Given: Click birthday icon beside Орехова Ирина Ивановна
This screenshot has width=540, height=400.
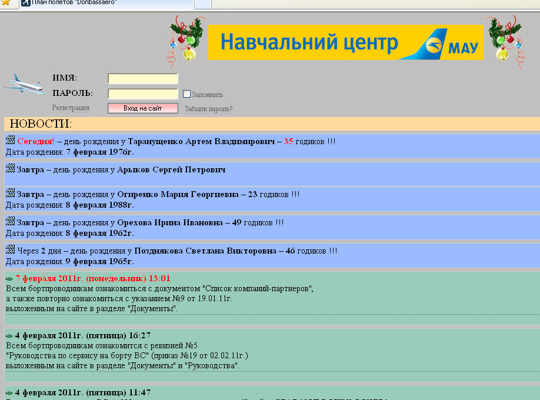Looking at the screenshot, I should (x=10, y=222).
